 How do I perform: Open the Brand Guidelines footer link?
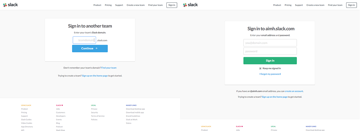coord(133,116)
